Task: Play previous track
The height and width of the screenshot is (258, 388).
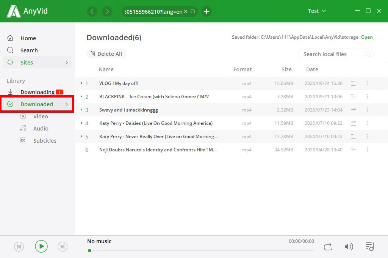Action: [x=19, y=247]
